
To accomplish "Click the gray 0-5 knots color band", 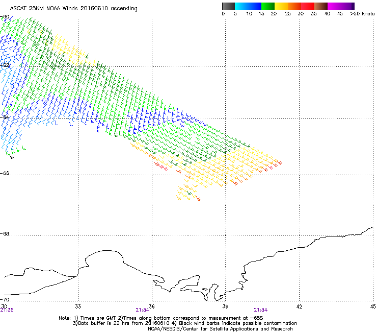I will [228, 6].
